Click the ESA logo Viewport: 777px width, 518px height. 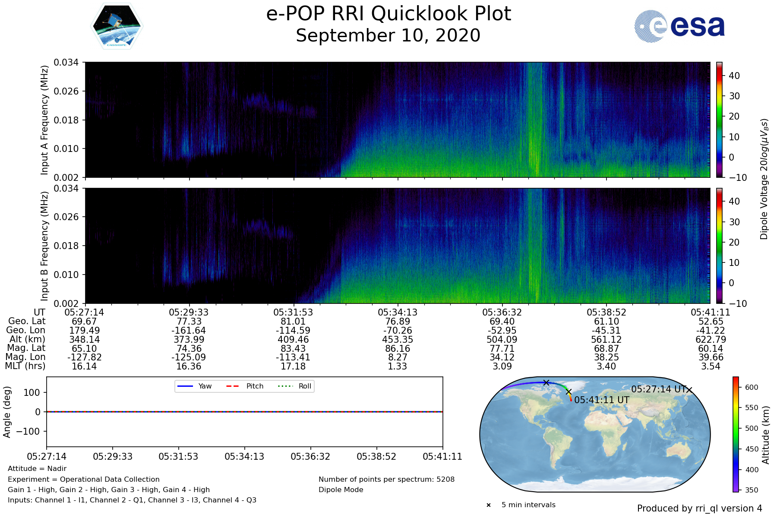[679, 26]
